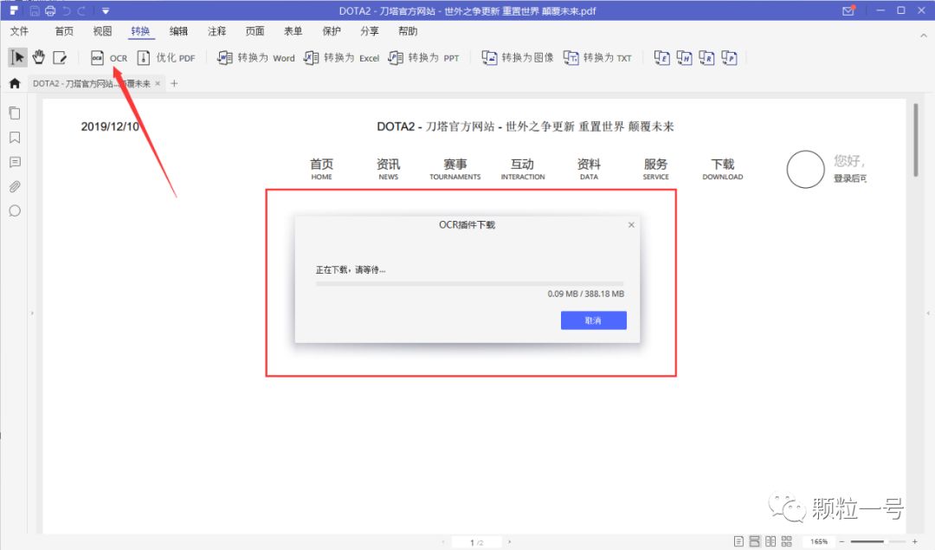Click the page number input field
The image size is (935, 550).
coord(476,541)
